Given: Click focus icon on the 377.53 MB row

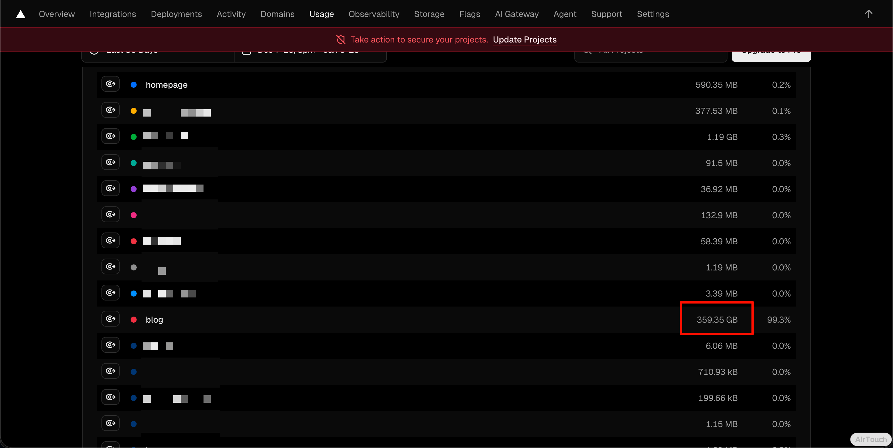Looking at the screenshot, I should point(110,110).
